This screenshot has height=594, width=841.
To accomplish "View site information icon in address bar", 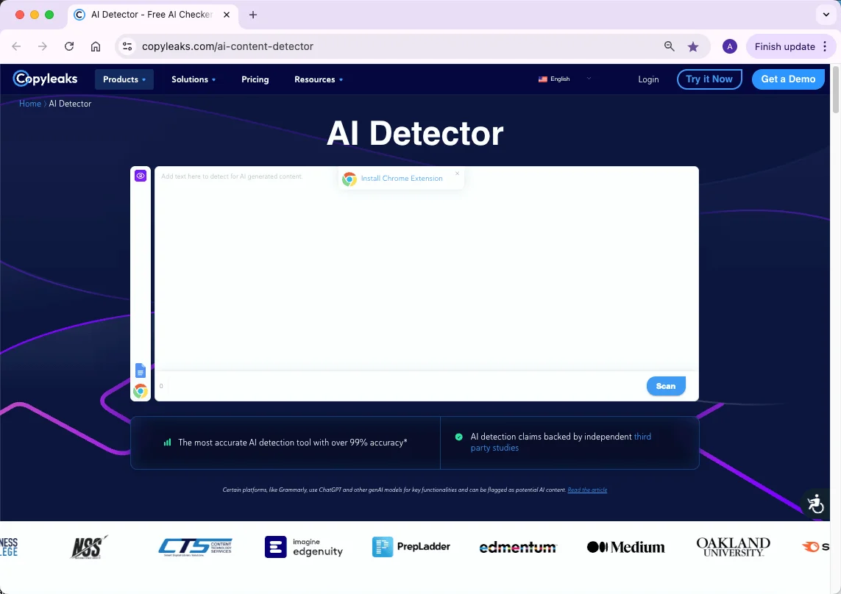I will pos(127,46).
